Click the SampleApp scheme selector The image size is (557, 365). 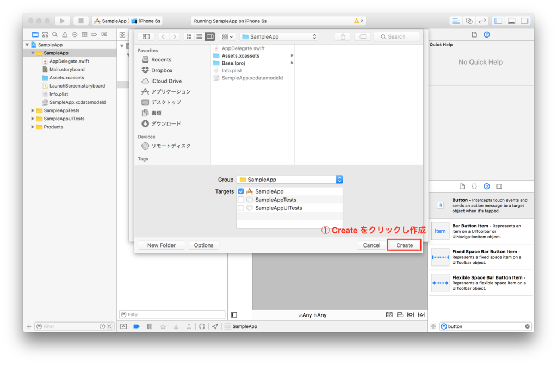(x=110, y=21)
